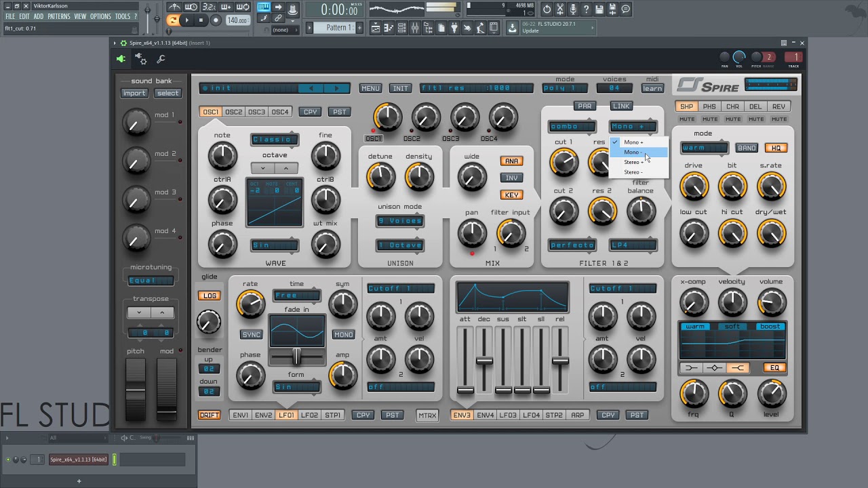This screenshot has height=488, width=868.
Task: Open the 9 Voices unison mode dropdown
Action: coord(400,221)
